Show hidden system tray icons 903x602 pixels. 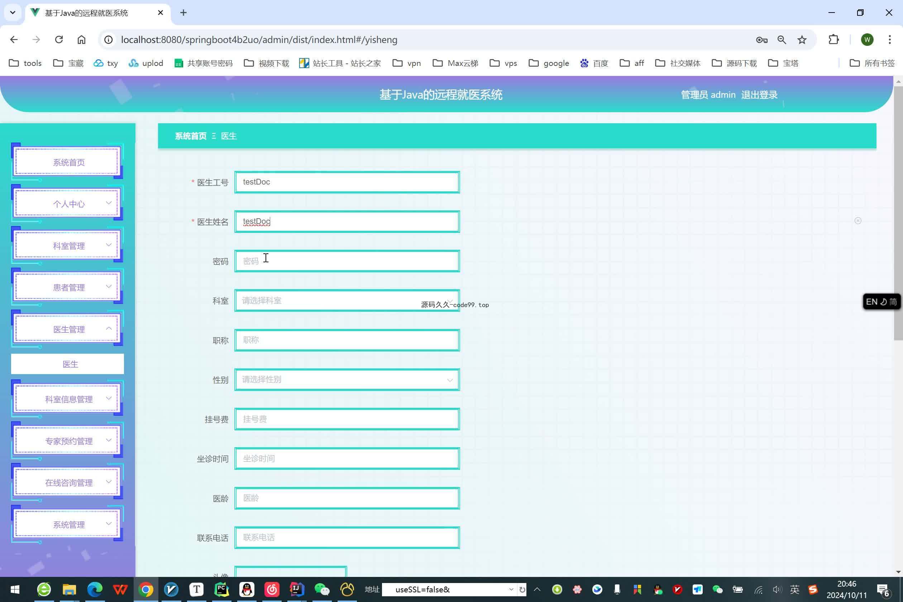click(537, 589)
